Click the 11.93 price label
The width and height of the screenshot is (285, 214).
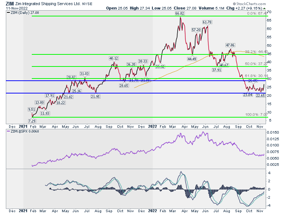point(45,113)
